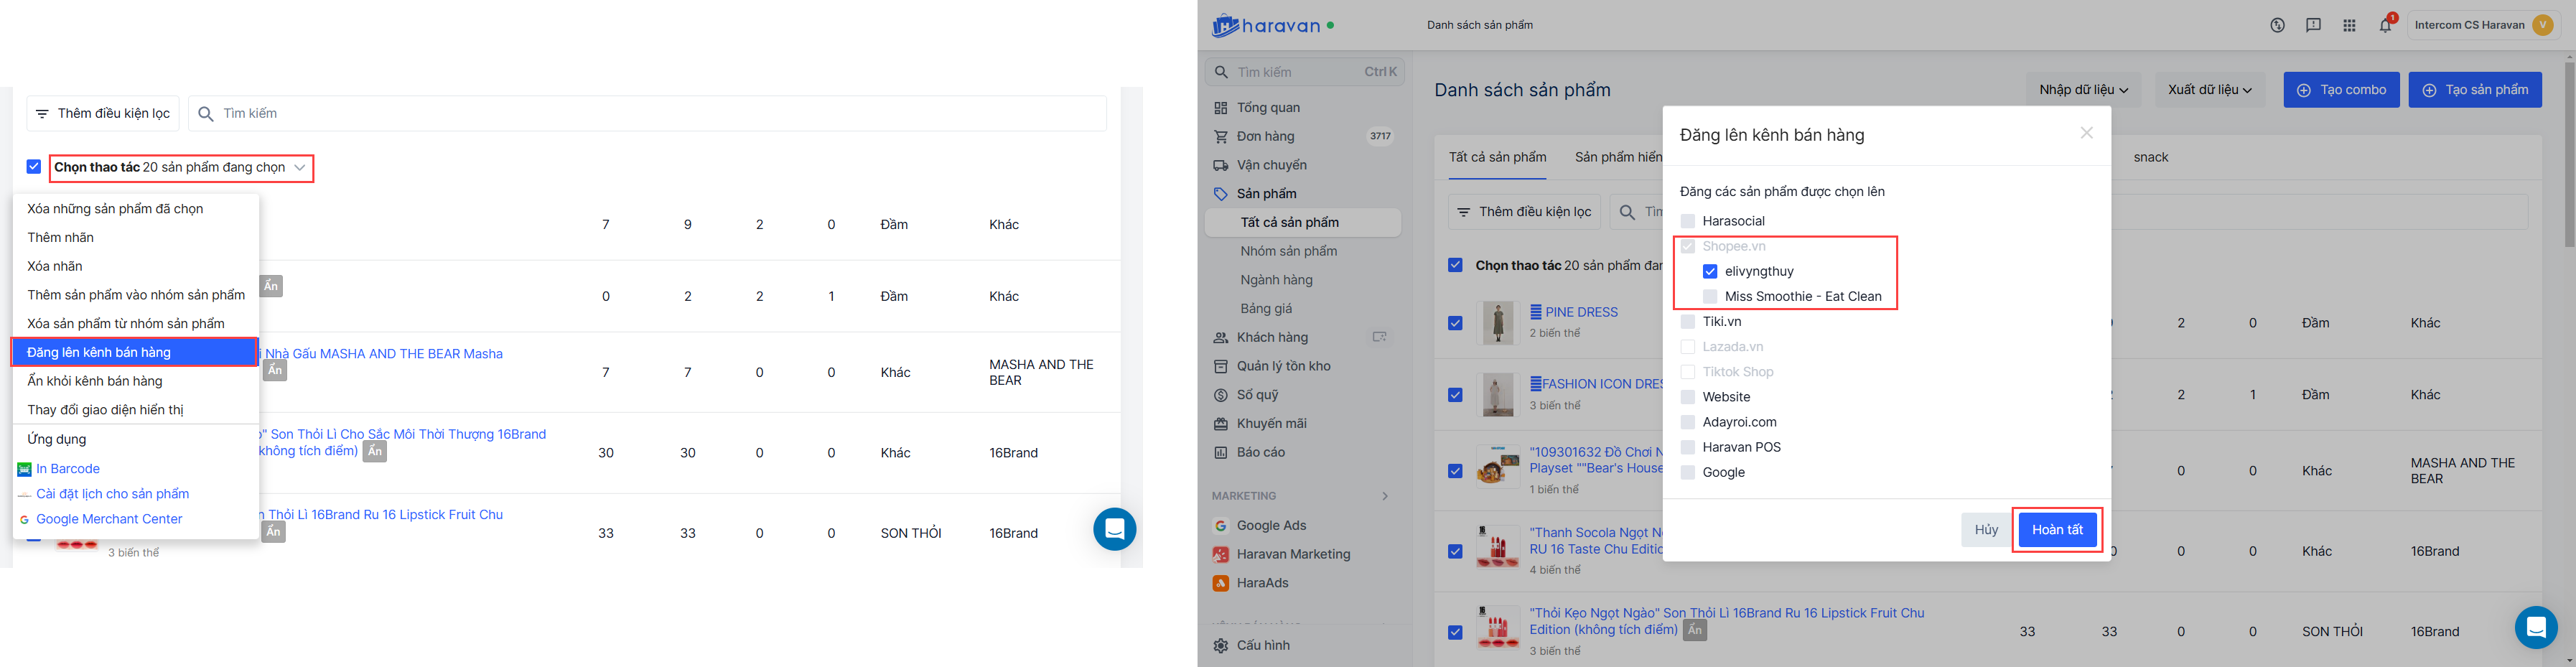Click the Hủy button in the dialog

(1986, 530)
